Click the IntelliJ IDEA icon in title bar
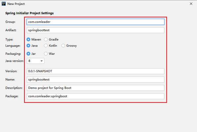The image size is (197, 132). [4, 4]
